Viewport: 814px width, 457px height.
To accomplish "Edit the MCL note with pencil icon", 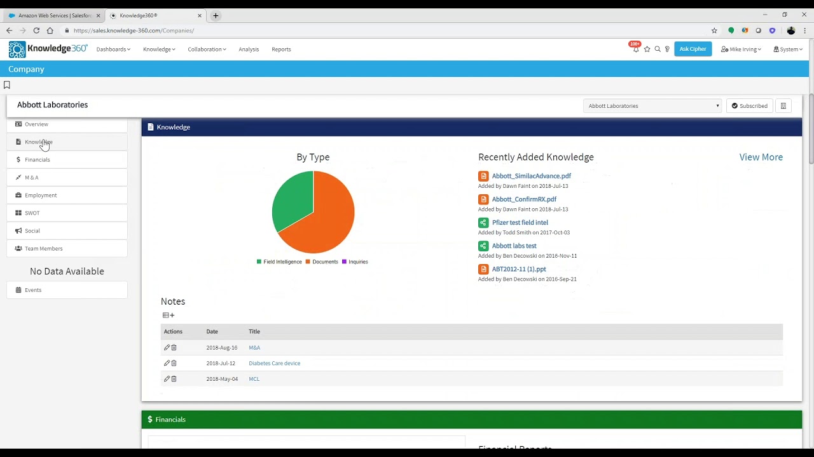I will (167, 379).
